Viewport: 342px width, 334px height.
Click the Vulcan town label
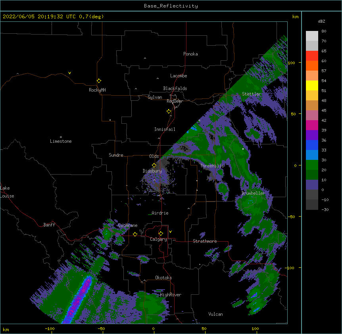(215, 314)
